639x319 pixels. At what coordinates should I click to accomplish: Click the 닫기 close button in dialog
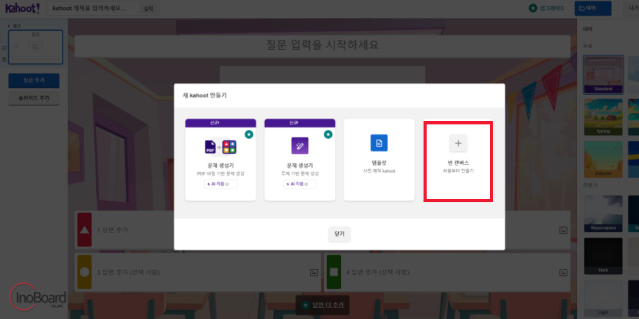[340, 234]
